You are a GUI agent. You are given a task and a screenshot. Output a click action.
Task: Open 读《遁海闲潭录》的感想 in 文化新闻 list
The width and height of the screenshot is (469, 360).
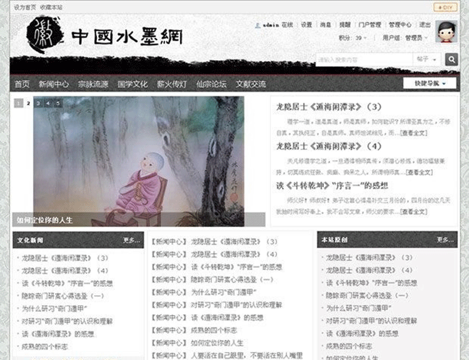58,334
